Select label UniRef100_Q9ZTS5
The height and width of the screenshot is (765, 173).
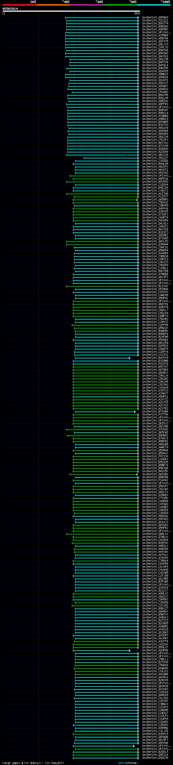(155, 41)
